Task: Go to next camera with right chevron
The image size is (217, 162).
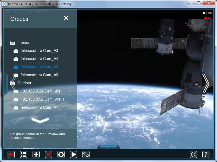Action: (x=206, y=84)
